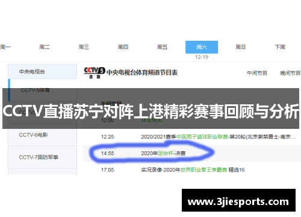Open the 足协杯 green link
301x217 pixels.
tap(166, 153)
